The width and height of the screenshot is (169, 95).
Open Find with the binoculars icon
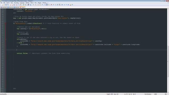coord(28,5)
